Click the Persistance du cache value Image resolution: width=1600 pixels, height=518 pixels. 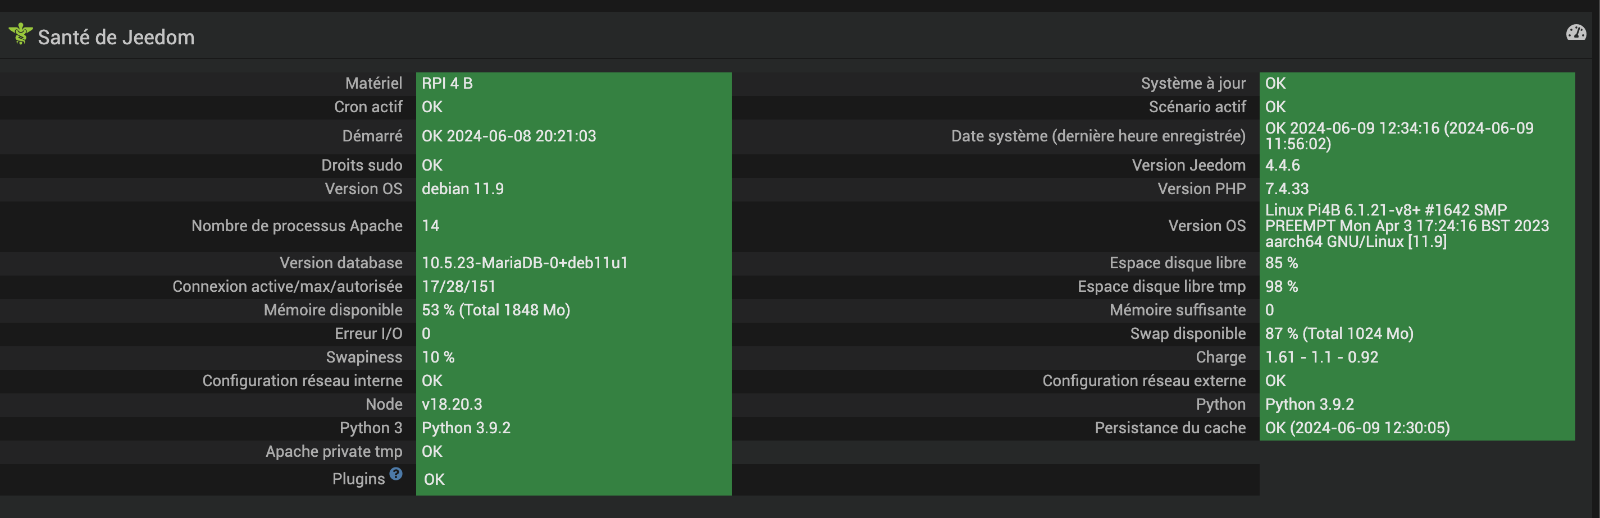(x=1357, y=428)
